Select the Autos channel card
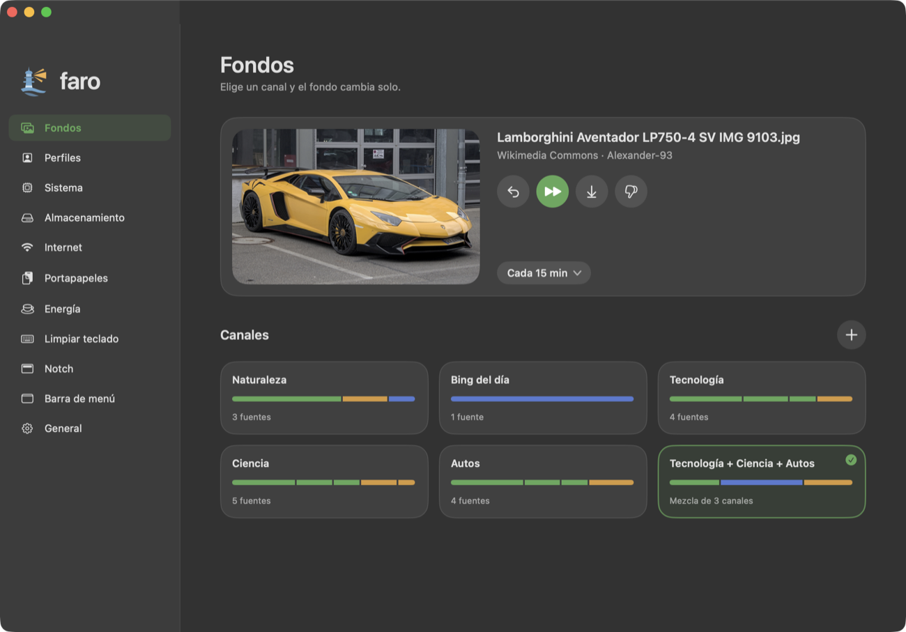 pyautogui.click(x=543, y=481)
